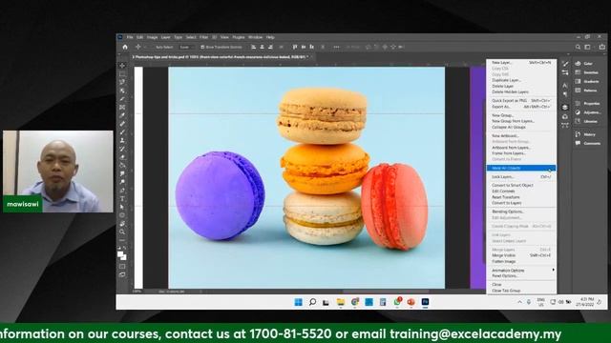Select the Rectangular Marquee tool
Screen dimensions: 611x343
[x=122, y=74]
